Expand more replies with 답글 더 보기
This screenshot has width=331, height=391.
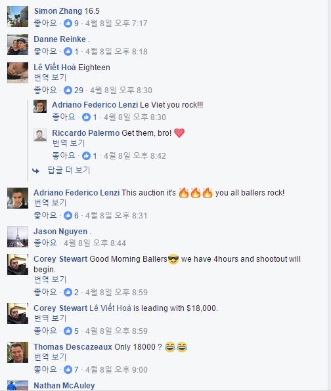point(69,170)
